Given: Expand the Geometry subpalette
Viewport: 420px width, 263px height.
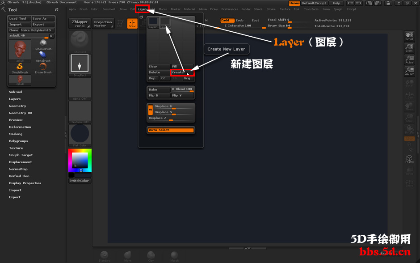Looking at the screenshot, I should click(18, 106).
